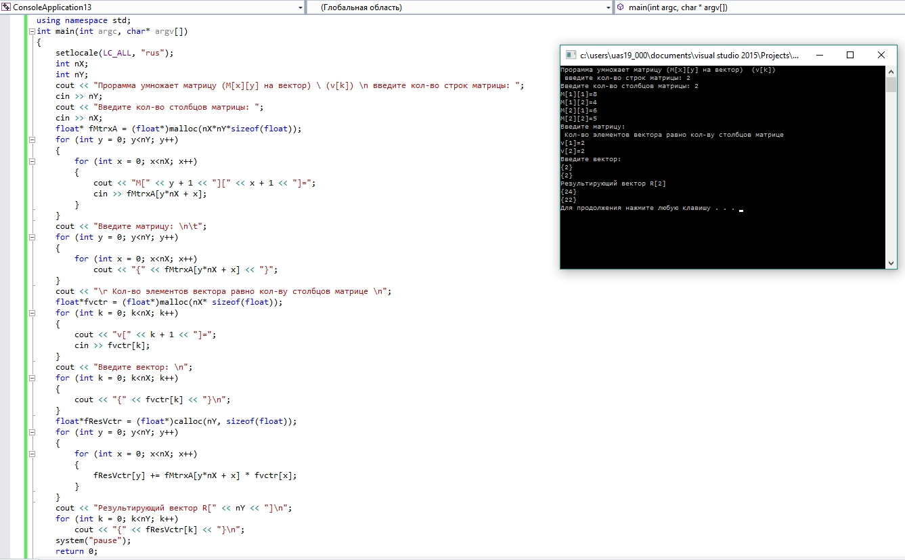Screen dimensions: 905x560
Task: Minimize the console window
Action: point(819,55)
